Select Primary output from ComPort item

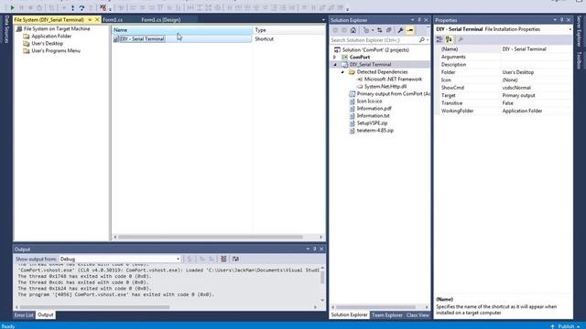(x=393, y=94)
